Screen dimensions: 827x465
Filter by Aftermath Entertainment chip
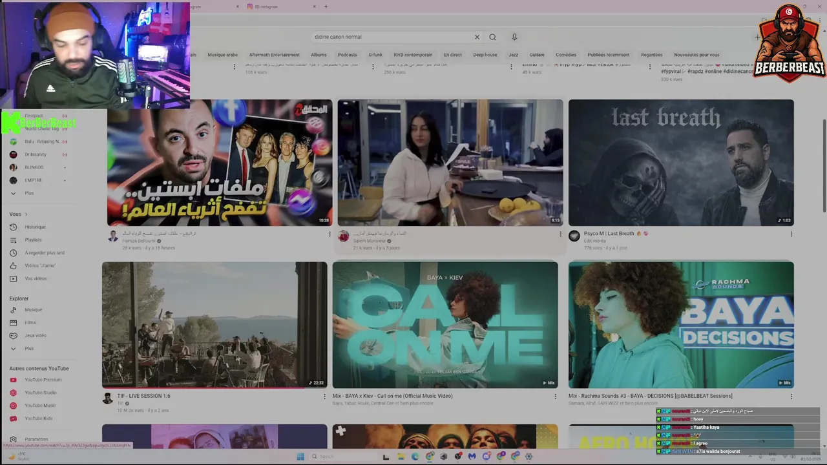[274, 55]
